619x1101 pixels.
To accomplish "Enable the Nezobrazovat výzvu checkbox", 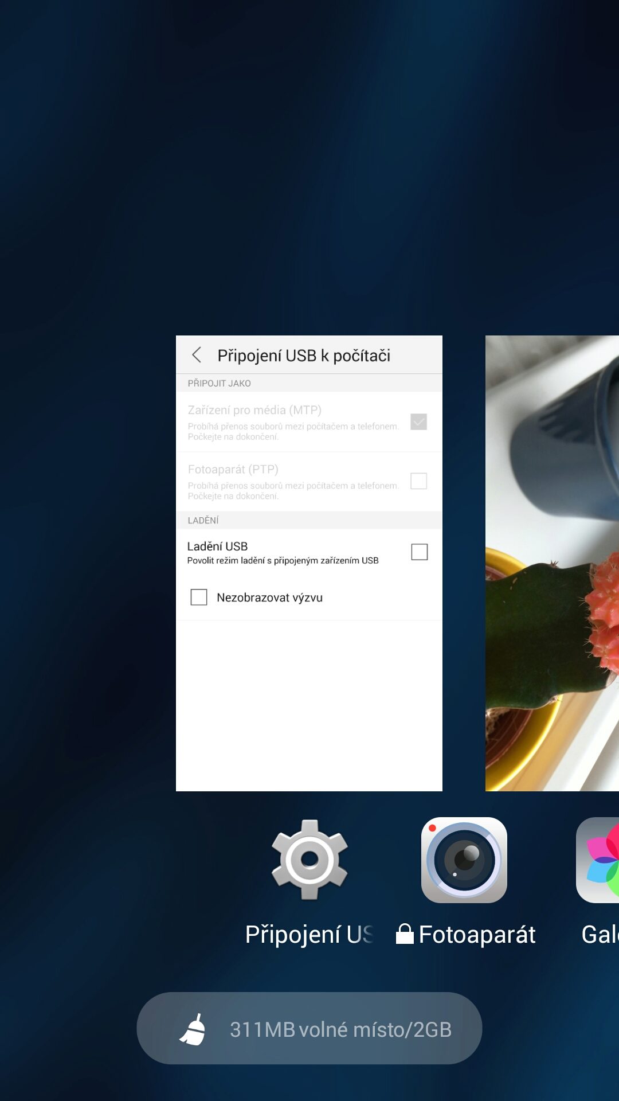I will (x=199, y=598).
